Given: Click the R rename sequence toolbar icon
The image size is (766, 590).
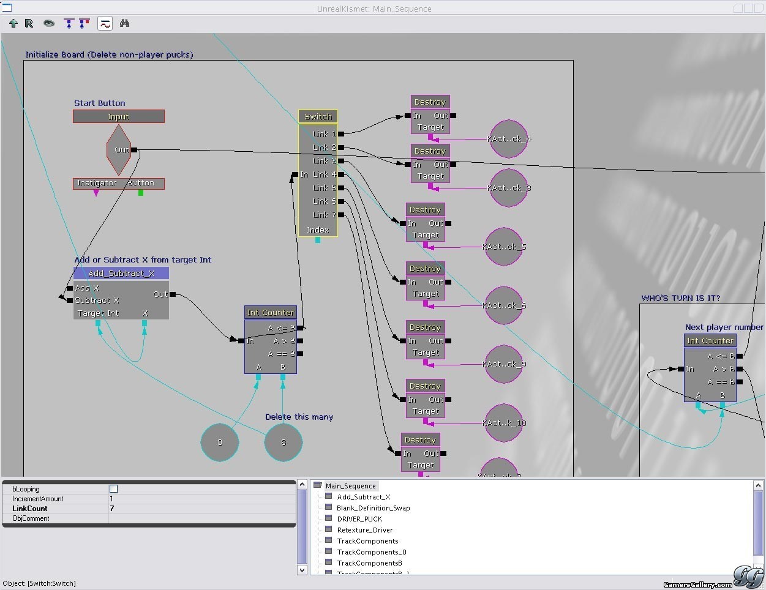Looking at the screenshot, I should (x=29, y=23).
